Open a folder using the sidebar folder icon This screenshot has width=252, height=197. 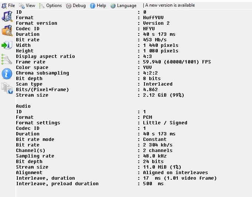(x=7, y=31)
